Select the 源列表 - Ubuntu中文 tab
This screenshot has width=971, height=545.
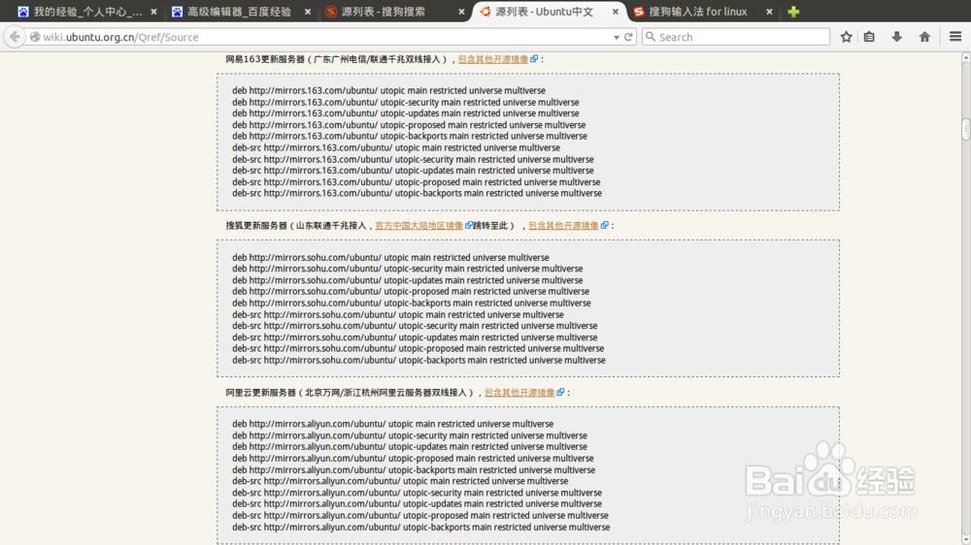pyautogui.click(x=548, y=12)
